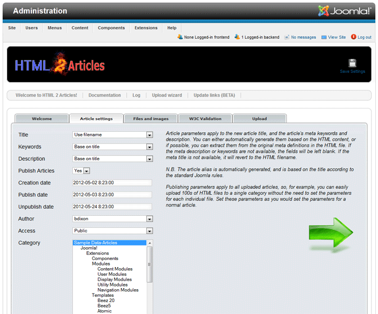Open the Author dropdown showing bdixon
This screenshot has width=378, height=314.
(x=112, y=219)
